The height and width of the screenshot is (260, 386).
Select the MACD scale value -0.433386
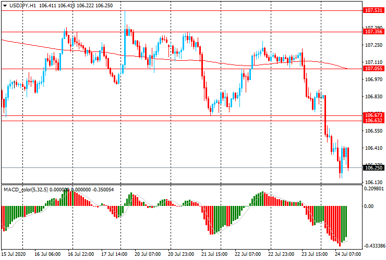tap(373, 246)
